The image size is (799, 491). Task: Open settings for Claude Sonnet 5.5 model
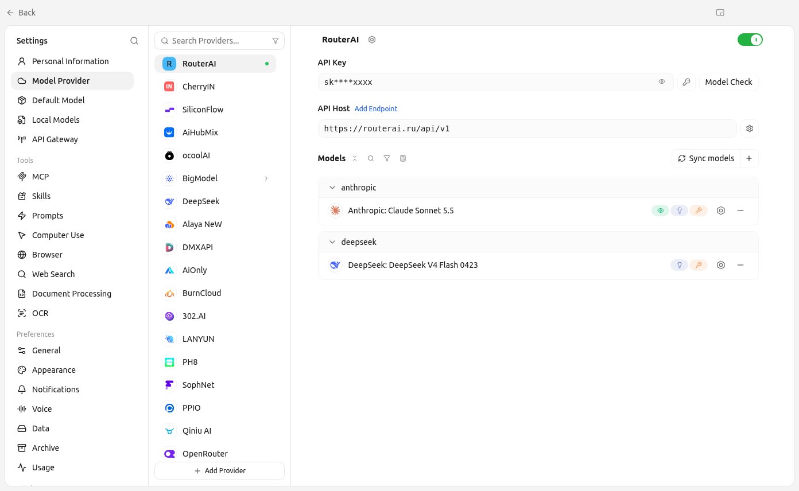click(x=721, y=211)
